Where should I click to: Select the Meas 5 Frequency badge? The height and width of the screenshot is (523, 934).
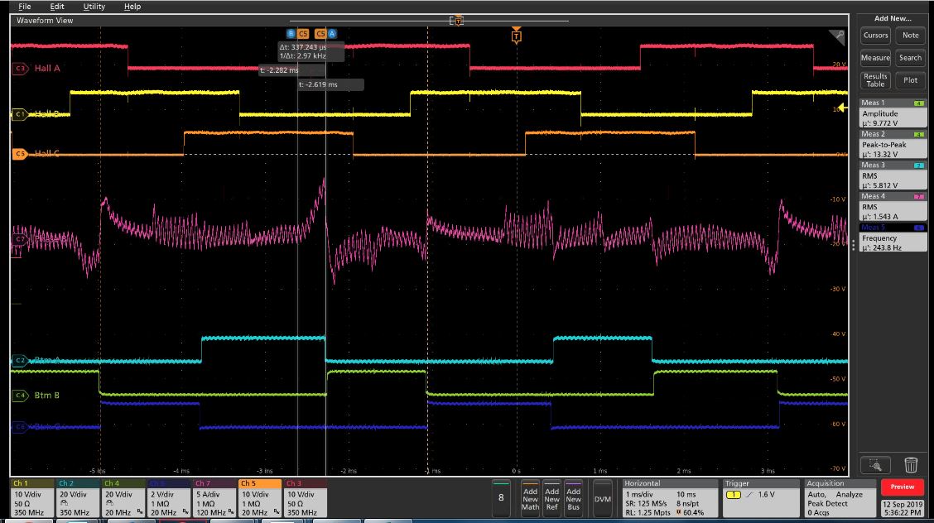[893, 238]
